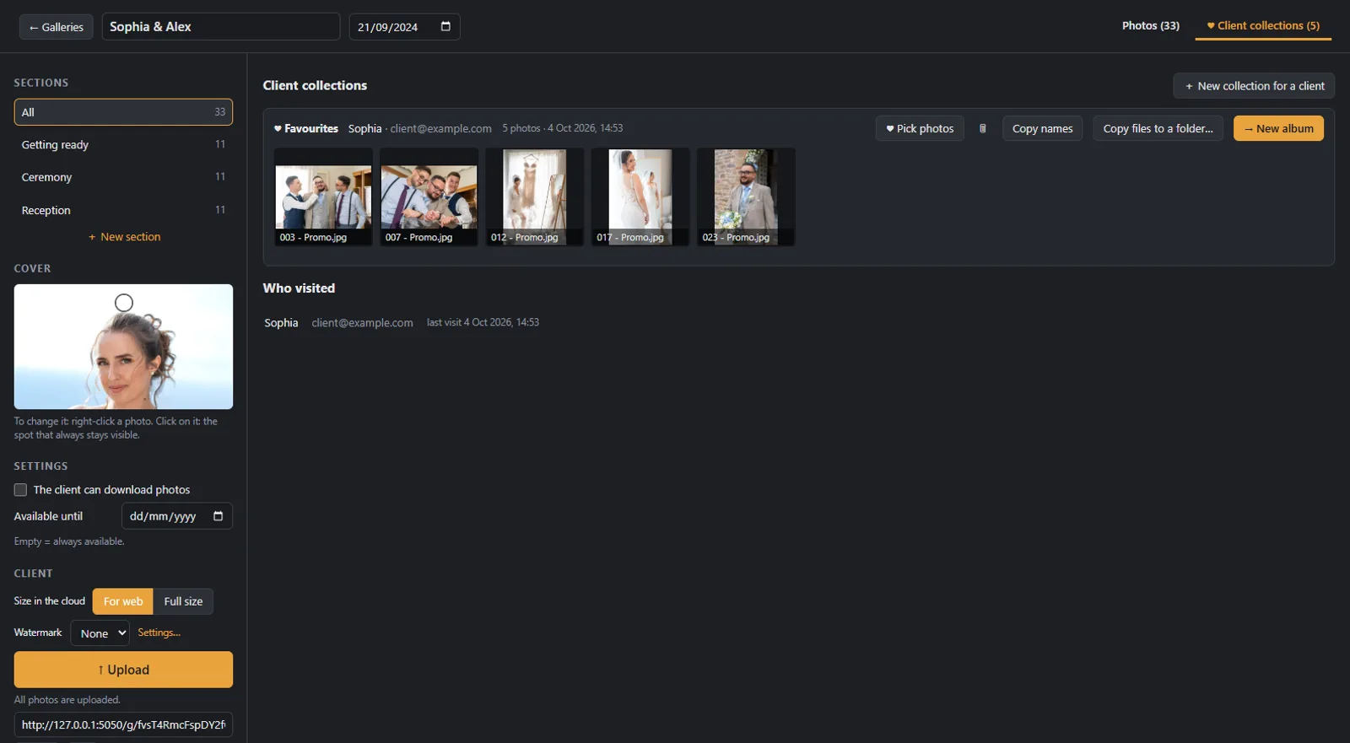Image resolution: width=1350 pixels, height=743 pixels.
Task: Open thumbnail 003 - Promo.jpg
Action: 323,197
